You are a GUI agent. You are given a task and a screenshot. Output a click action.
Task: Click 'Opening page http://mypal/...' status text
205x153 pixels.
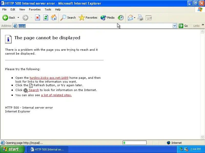tap(24, 143)
